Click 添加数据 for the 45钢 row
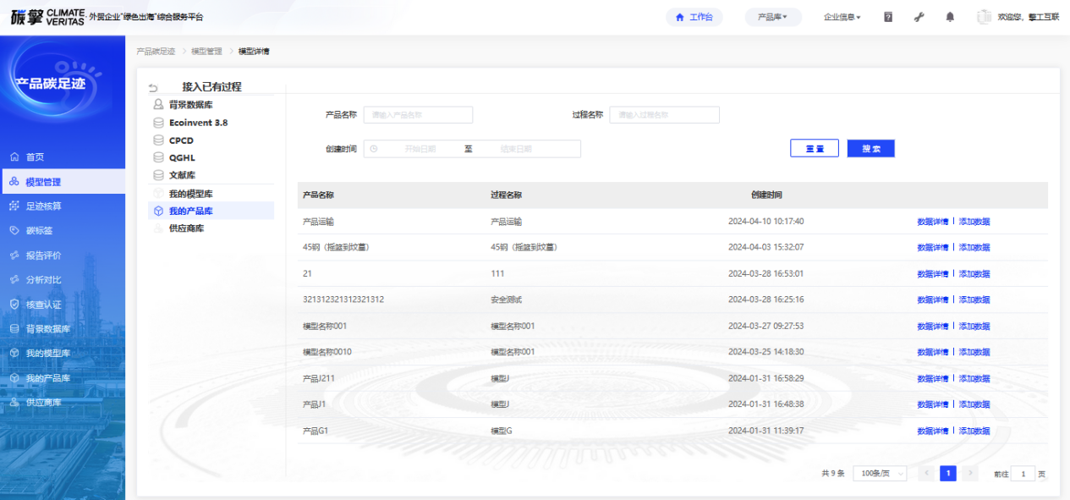The width and height of the screenshot is (1070, 500). pyautogui.click(x=974, y=248)
